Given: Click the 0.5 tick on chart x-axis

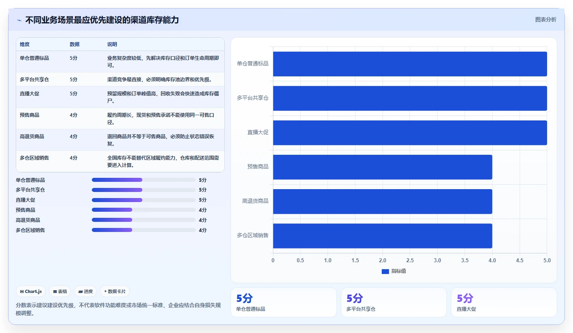Looking at the screenshot, I should tap(300, 260).
